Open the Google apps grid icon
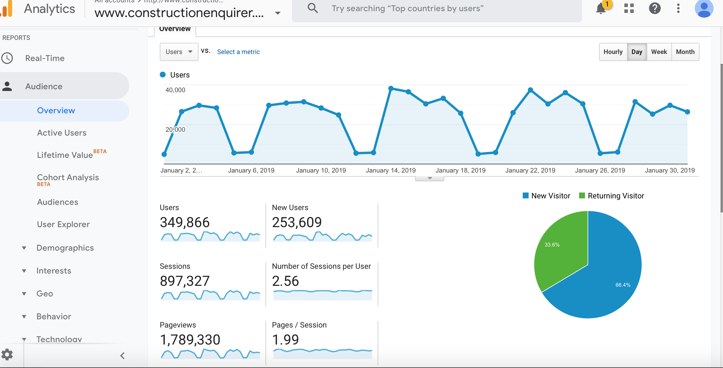 [629, 9]
